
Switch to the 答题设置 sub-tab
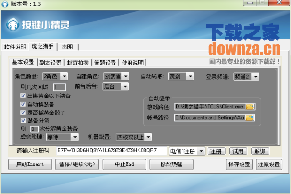pyautogui.click(x=105, y=63)
